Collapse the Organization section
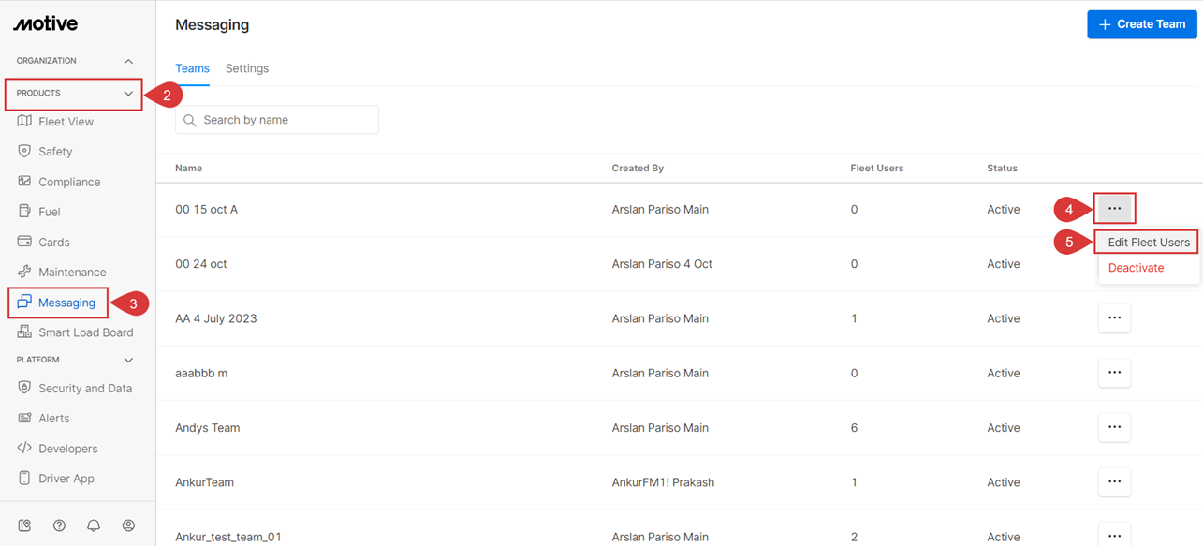1203x546 pixels. (x=128, y=61)
